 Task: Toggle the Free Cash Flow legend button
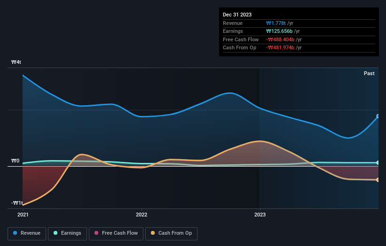[116, 233]
